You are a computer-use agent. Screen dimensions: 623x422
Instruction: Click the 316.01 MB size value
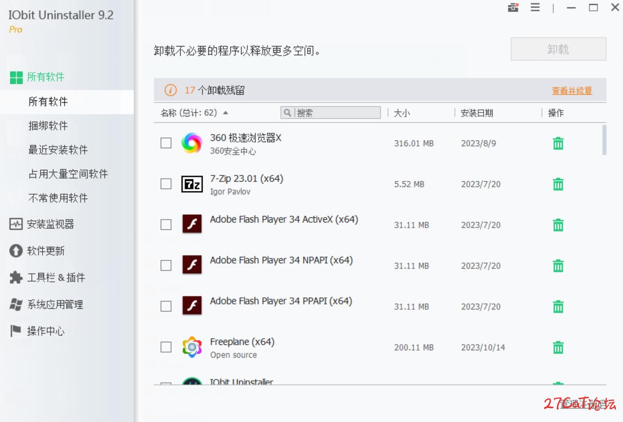[414, 144]
